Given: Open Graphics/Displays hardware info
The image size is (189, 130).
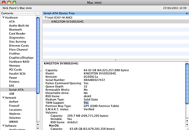Looking at the screenshot, I should [21, 58].
